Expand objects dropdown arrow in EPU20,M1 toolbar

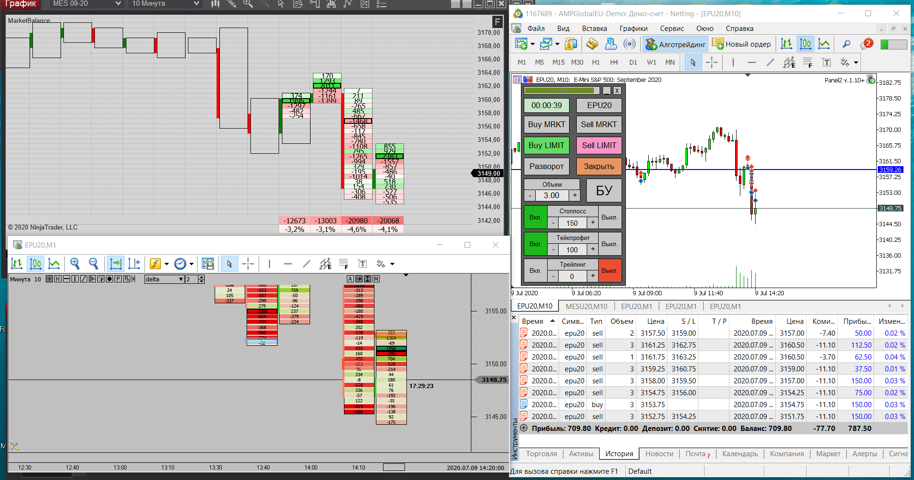[392, 264]
